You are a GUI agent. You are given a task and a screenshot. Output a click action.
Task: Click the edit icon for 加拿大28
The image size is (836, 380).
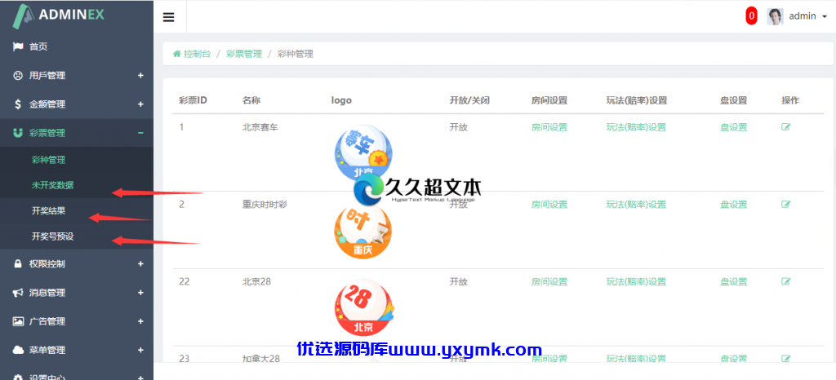(x=785, y=359)
